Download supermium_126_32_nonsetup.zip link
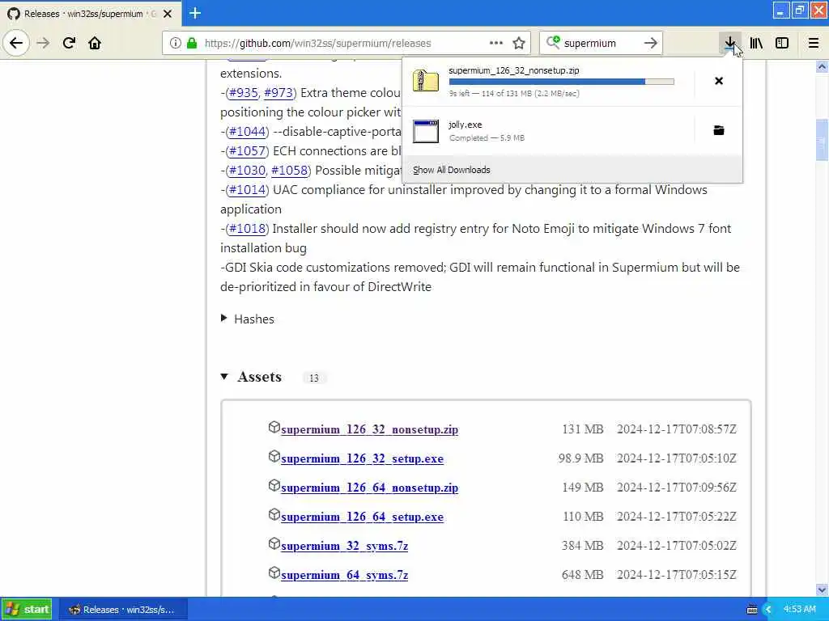829x621 pixels. point(369,429)
